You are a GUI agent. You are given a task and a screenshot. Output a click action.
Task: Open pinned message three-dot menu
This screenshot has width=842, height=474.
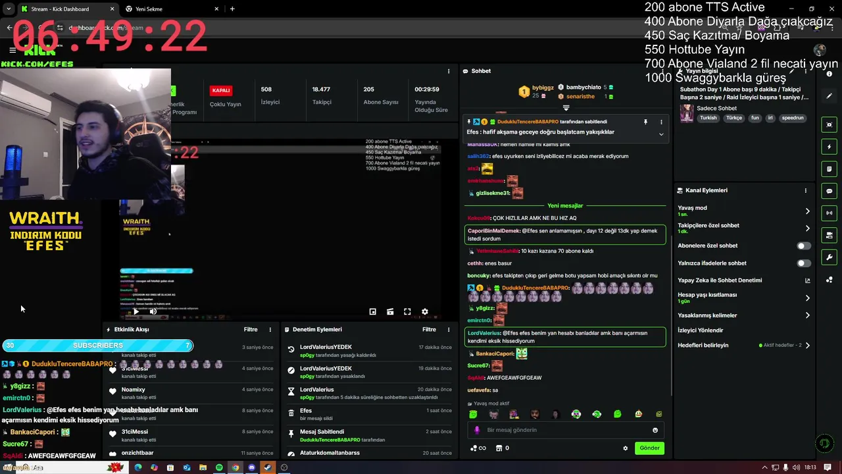[661, 122]
